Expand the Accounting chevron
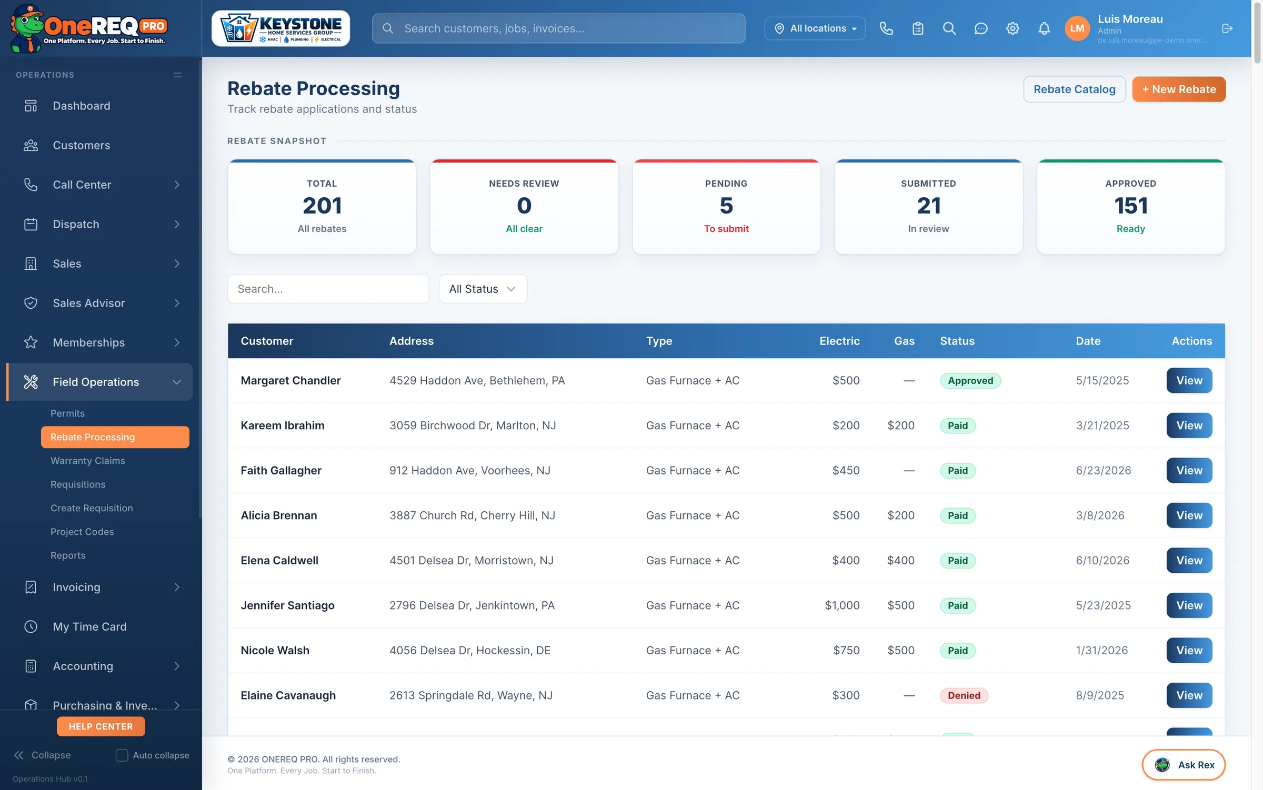This screenshot has height=790, width=1263. tap(177, 666)
